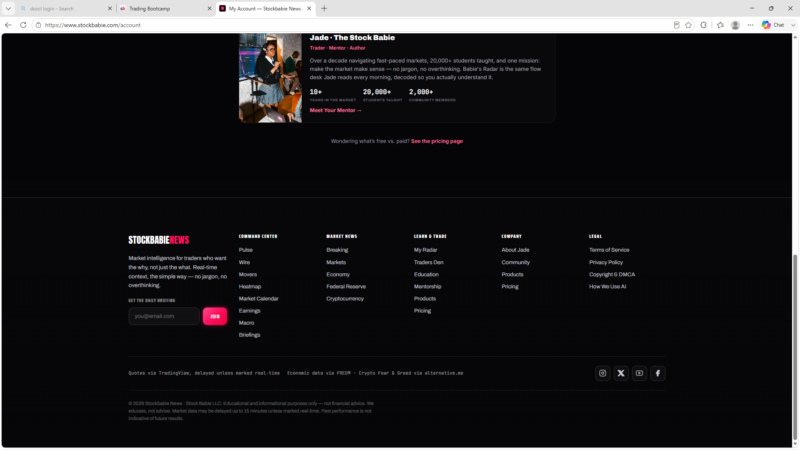Open reader view icon in address bar

[677, 25]
